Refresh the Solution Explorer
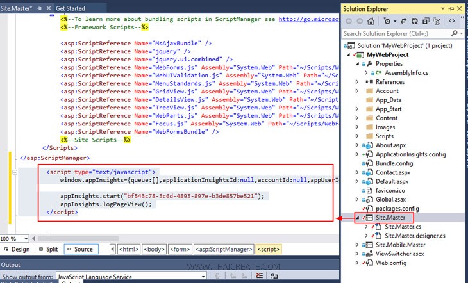 415,21
